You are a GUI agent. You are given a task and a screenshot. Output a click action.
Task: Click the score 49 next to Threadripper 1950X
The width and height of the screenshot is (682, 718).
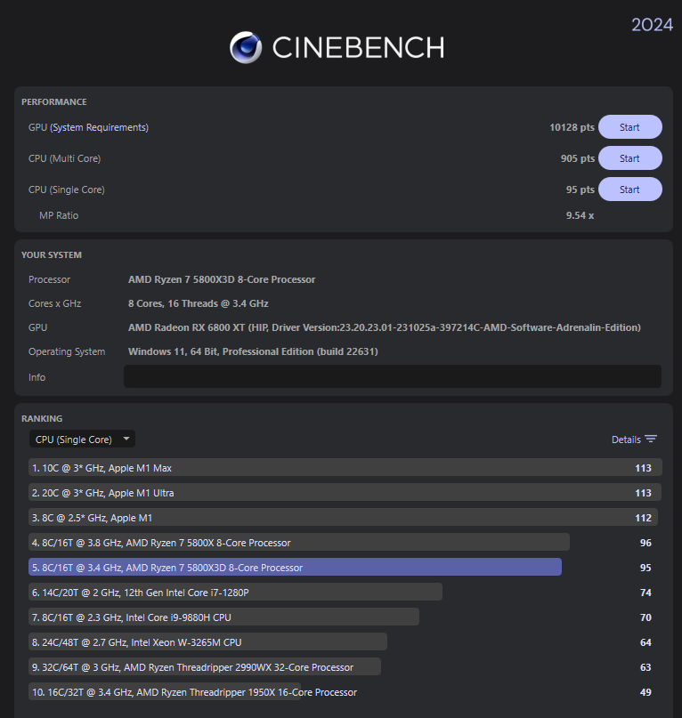(x=645, y=692)
